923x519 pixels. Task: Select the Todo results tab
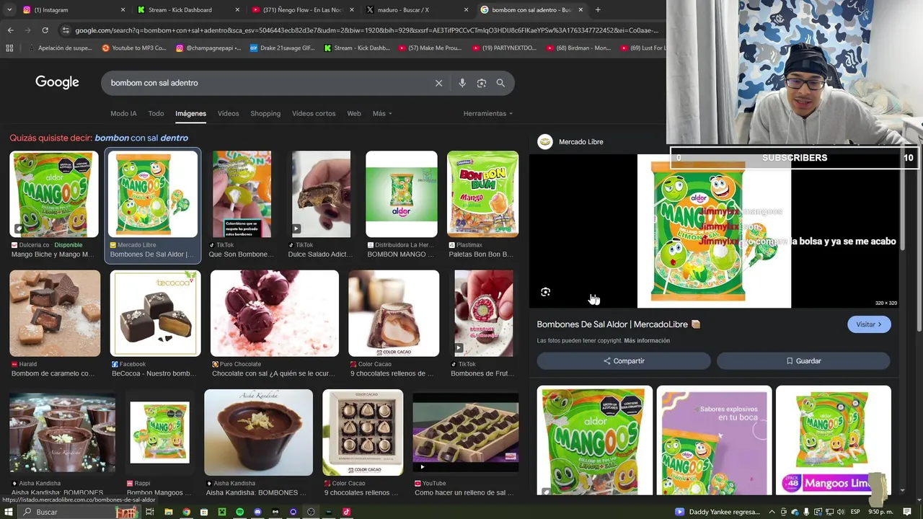156,113
